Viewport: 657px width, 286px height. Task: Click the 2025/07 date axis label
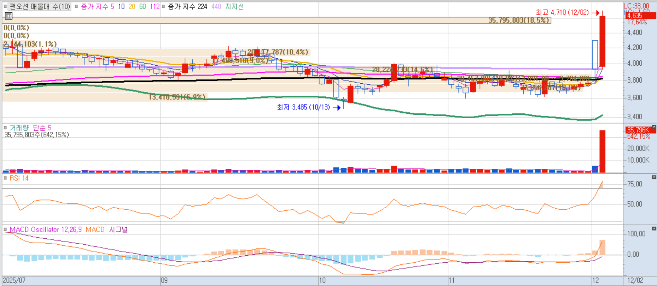[14, 280]
